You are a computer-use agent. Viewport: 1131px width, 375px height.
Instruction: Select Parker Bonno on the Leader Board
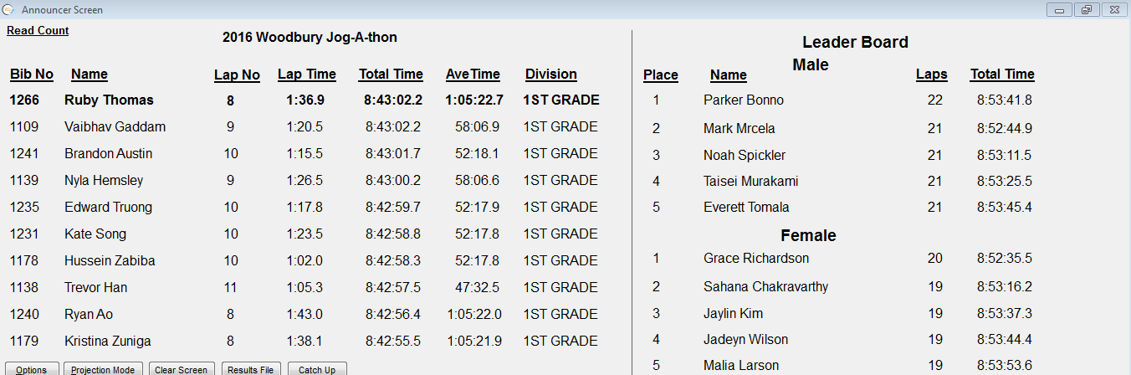click(x=744, y=100)
